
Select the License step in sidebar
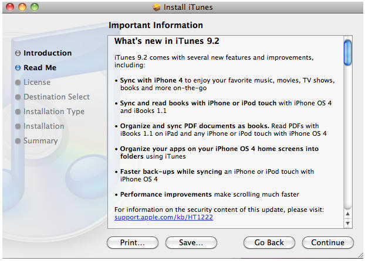point(36,83)
